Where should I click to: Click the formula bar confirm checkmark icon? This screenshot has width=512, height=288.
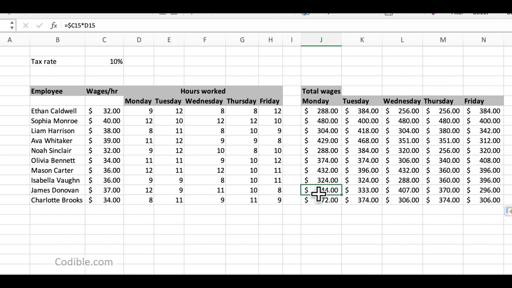click(x=39, y=26)
